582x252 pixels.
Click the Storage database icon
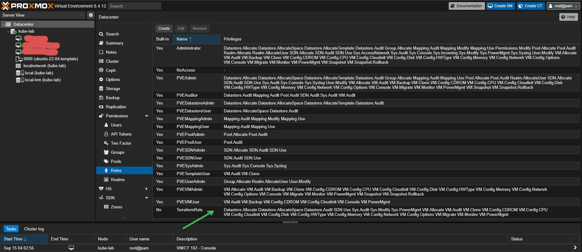coord(101,88)
